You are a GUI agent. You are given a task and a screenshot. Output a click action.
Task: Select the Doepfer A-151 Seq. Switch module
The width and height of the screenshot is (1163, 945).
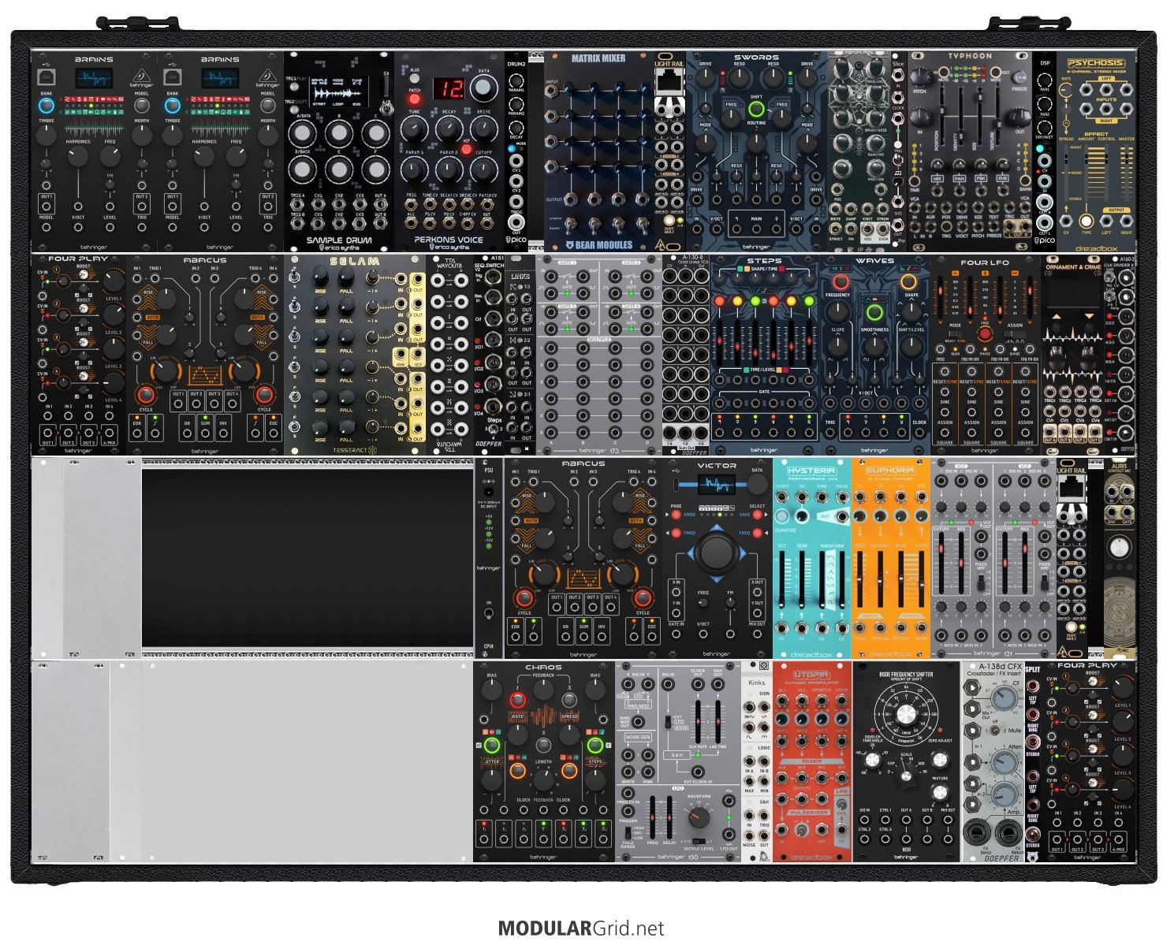tap(489, 355)
